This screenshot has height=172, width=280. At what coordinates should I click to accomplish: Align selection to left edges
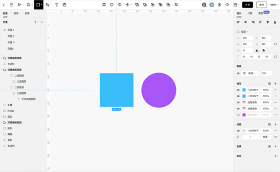(x=238, y=22)
